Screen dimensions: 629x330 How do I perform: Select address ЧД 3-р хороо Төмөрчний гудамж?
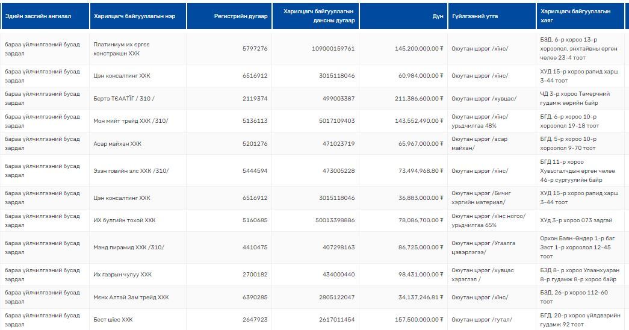575,98
